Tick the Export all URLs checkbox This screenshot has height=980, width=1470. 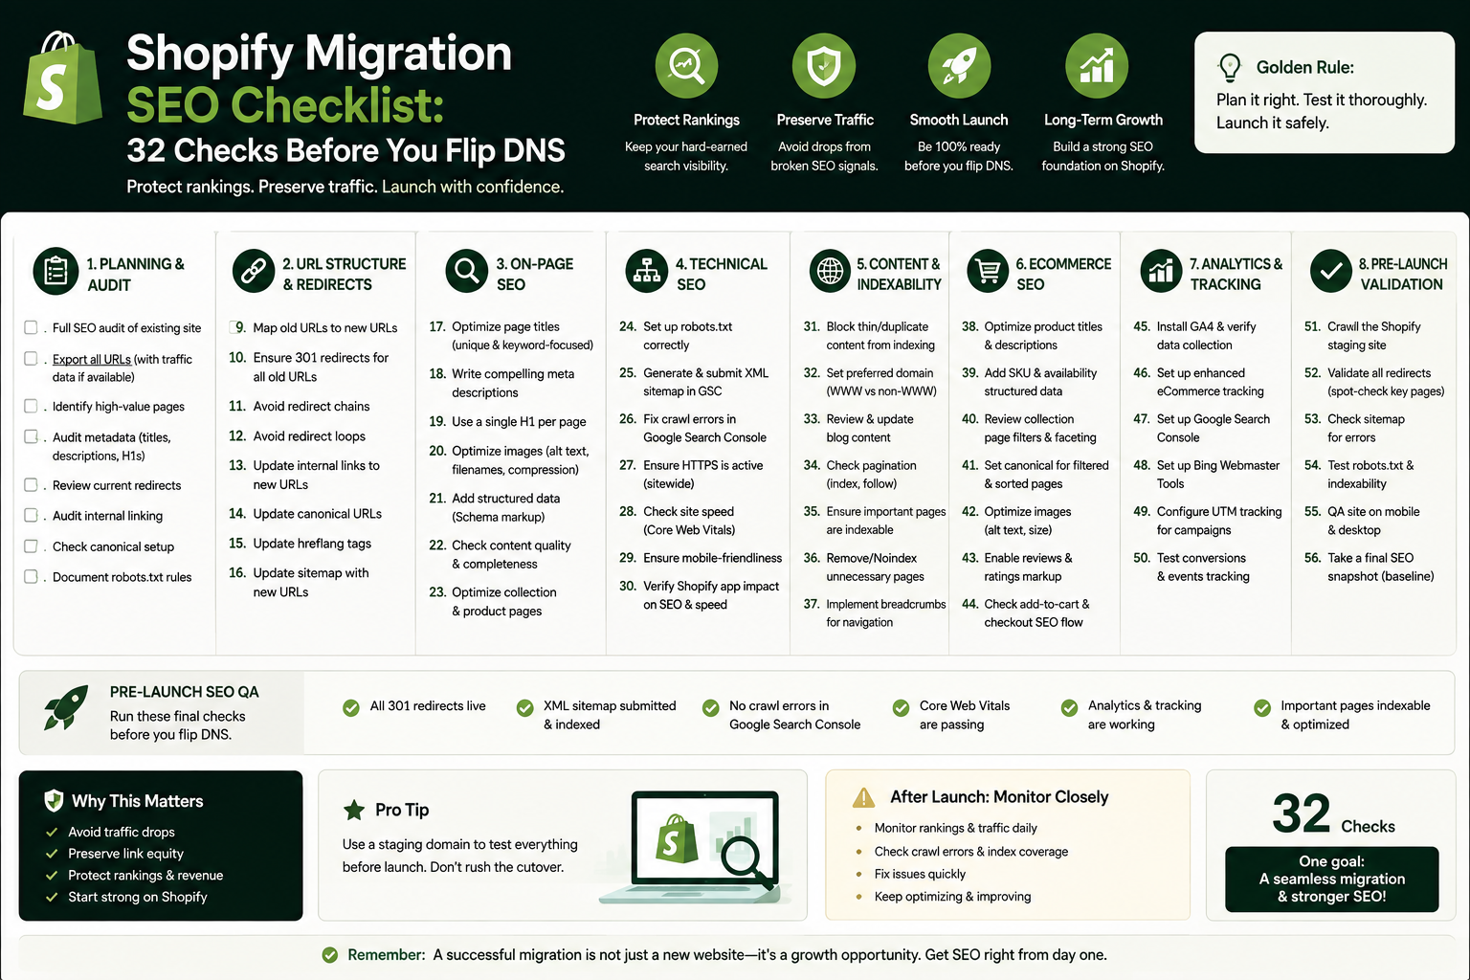point(31,358)
